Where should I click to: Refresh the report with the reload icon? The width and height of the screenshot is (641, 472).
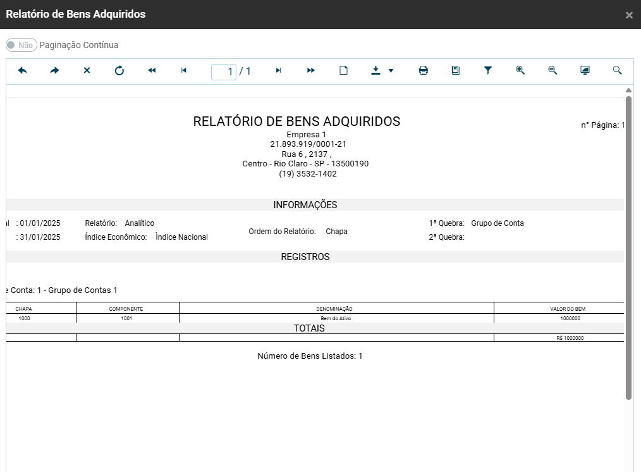119,71
